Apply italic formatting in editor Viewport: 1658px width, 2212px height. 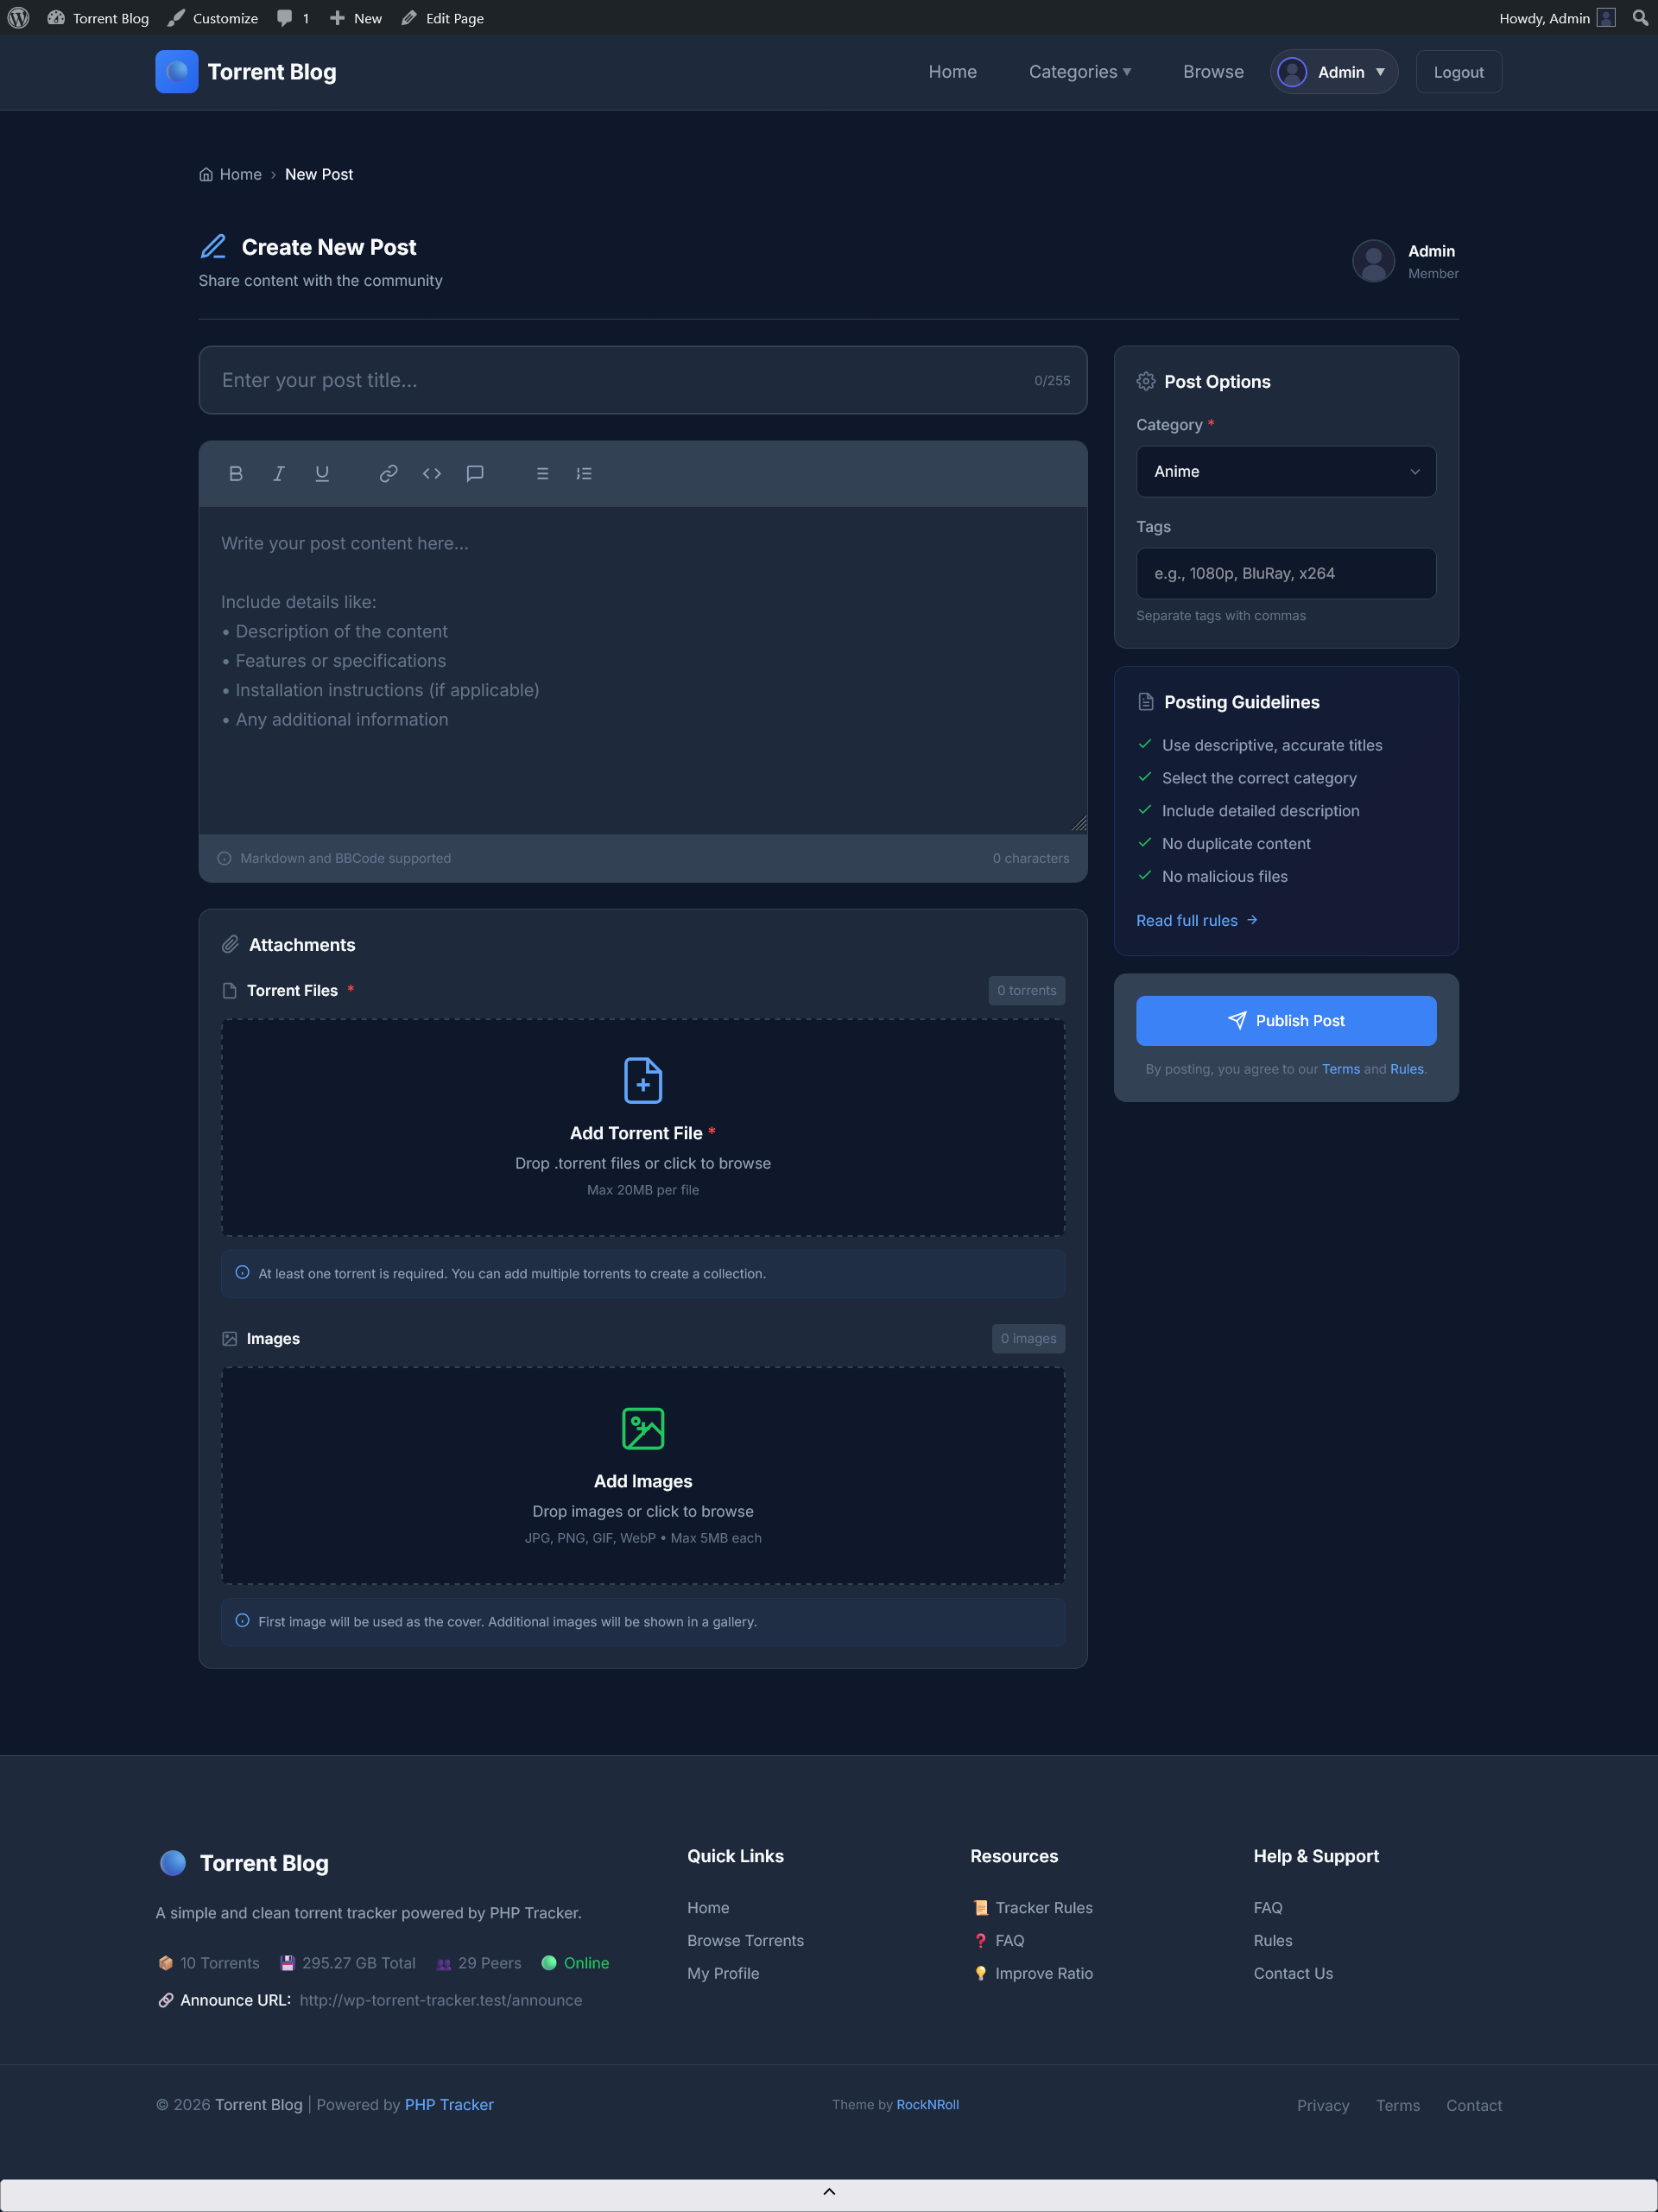tap(279, 473)
